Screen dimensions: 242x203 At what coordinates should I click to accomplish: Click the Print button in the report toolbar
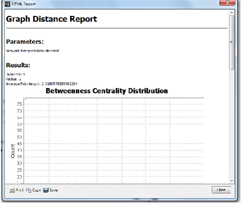pos(16,190)
